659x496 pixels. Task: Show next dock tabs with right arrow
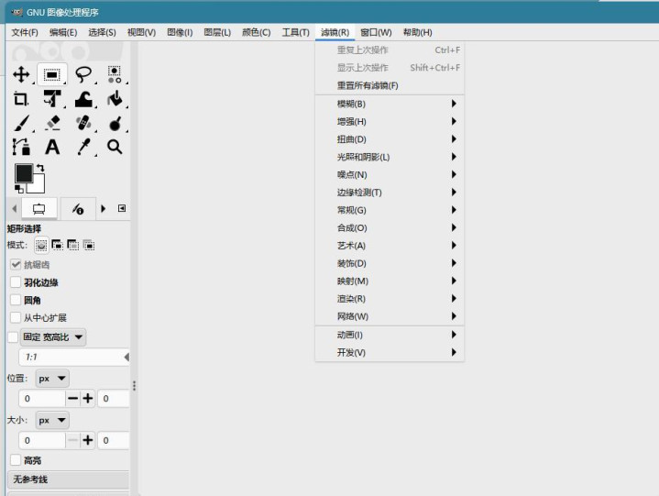click(104, 208)
